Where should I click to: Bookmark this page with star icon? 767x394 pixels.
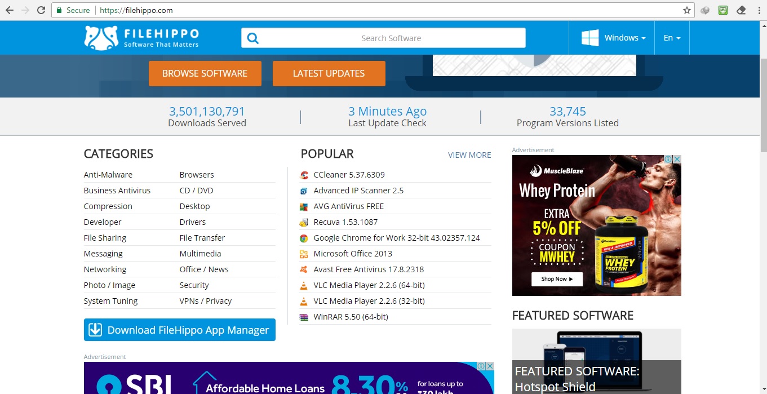(686, 10)
